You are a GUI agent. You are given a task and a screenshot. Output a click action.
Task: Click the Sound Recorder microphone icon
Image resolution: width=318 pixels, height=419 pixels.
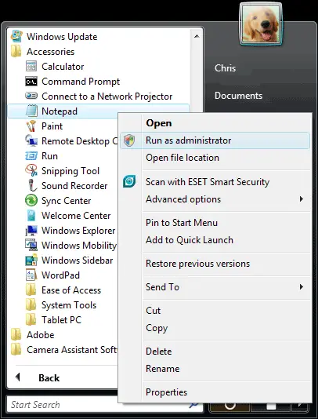pos(32,185)
